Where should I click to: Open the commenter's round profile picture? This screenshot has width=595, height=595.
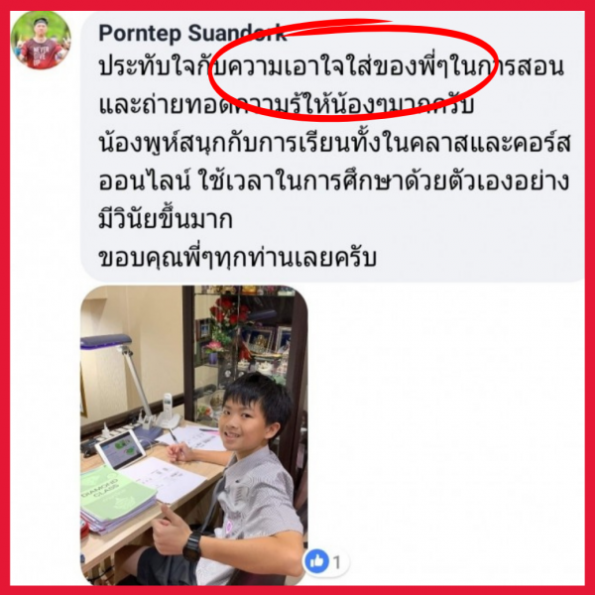[x=41, y=41]
